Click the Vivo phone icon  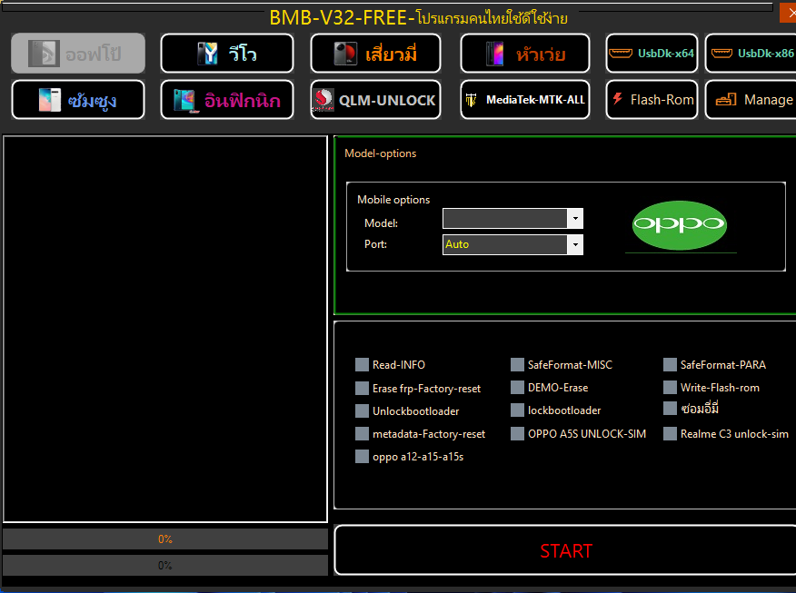point(207,54)
